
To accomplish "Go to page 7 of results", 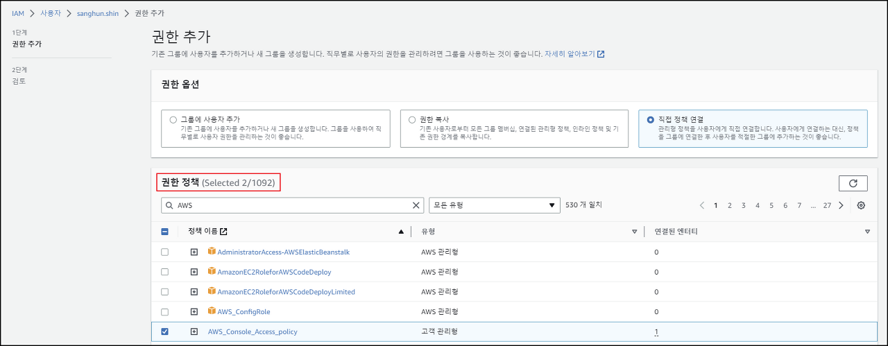I will click(x=799, y=205).
